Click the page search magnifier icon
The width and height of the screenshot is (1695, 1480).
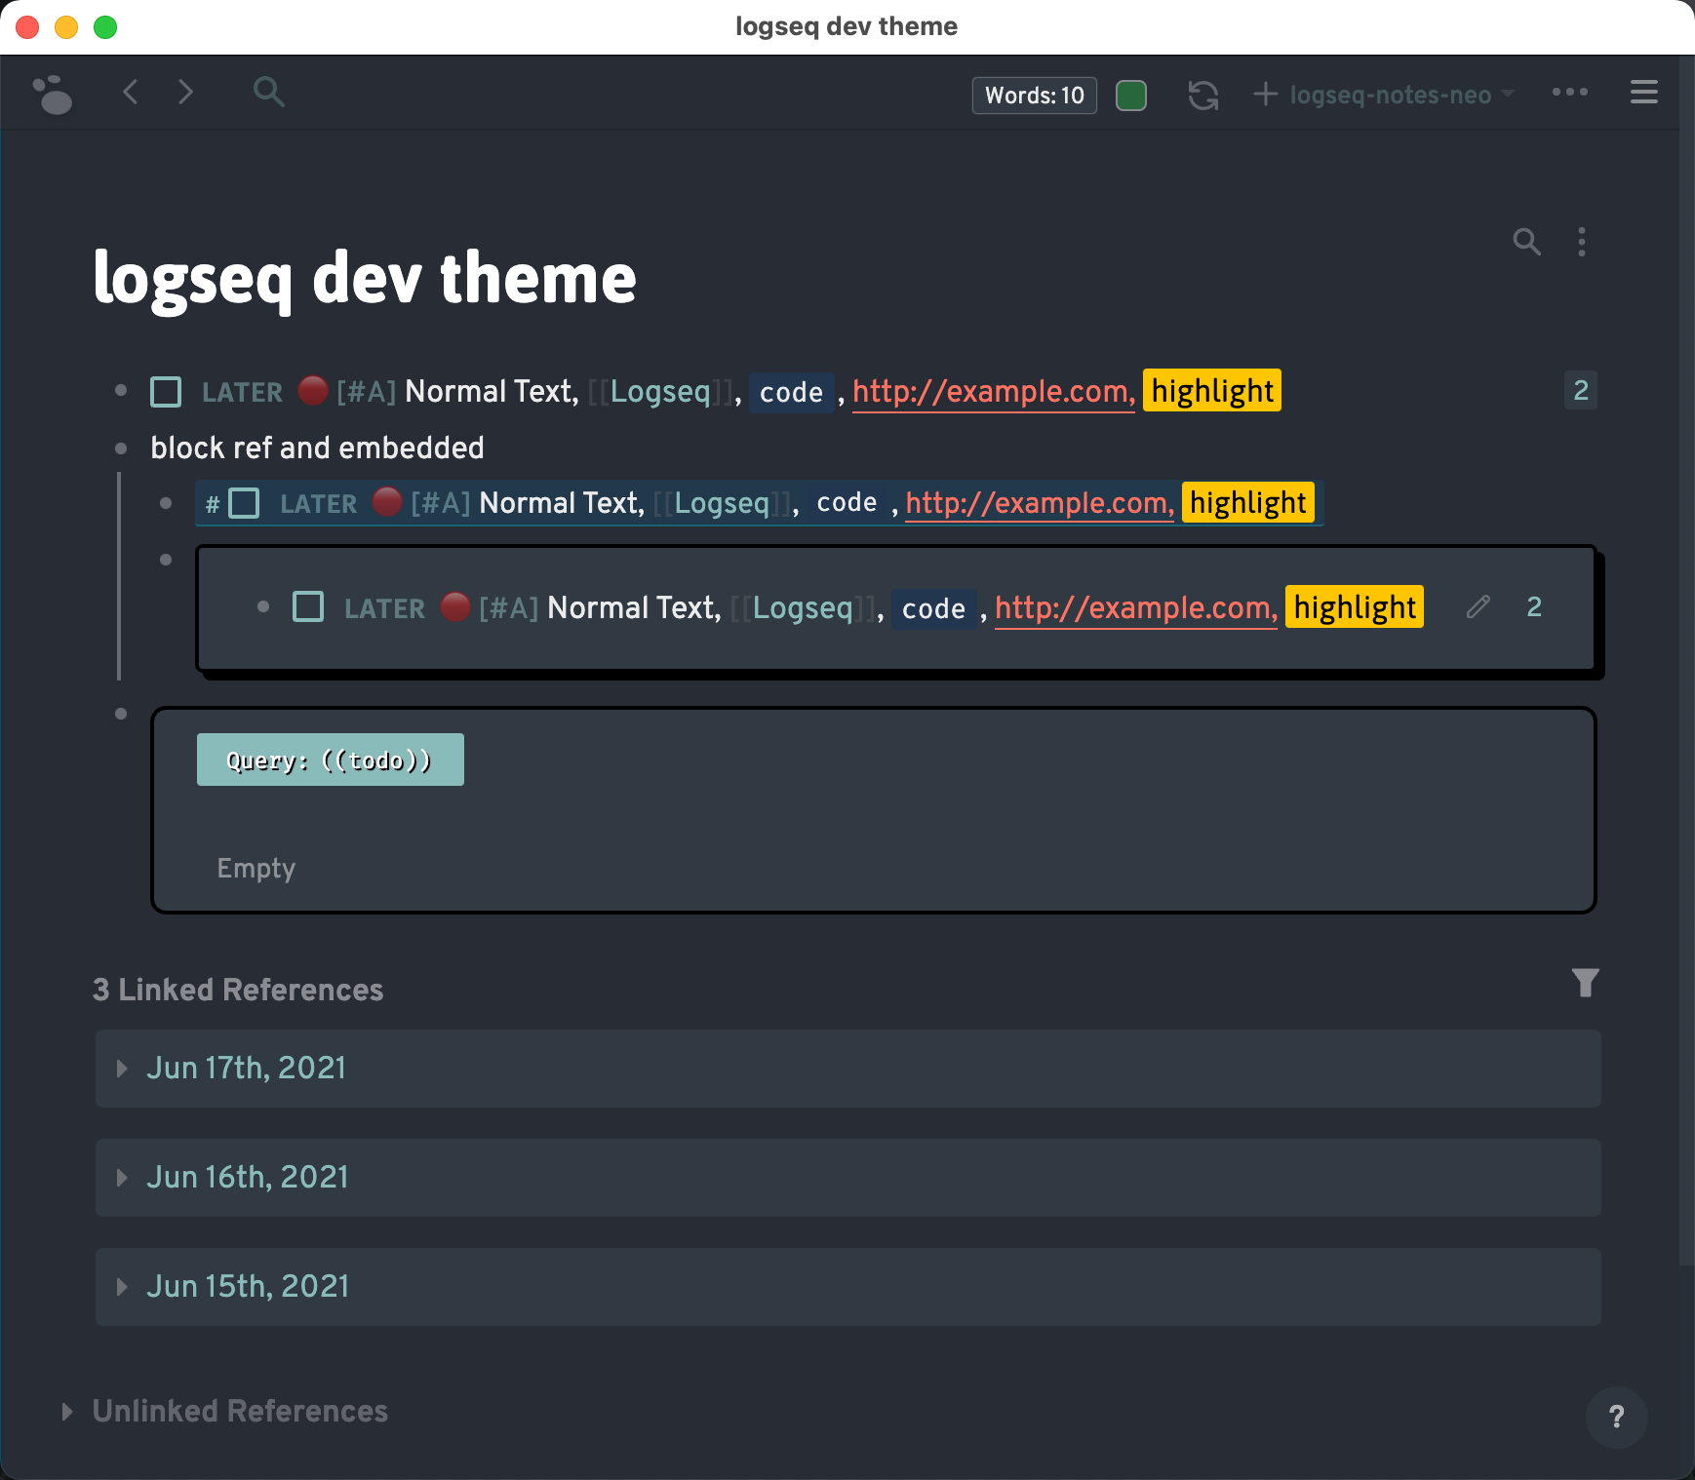[1526, 241]
